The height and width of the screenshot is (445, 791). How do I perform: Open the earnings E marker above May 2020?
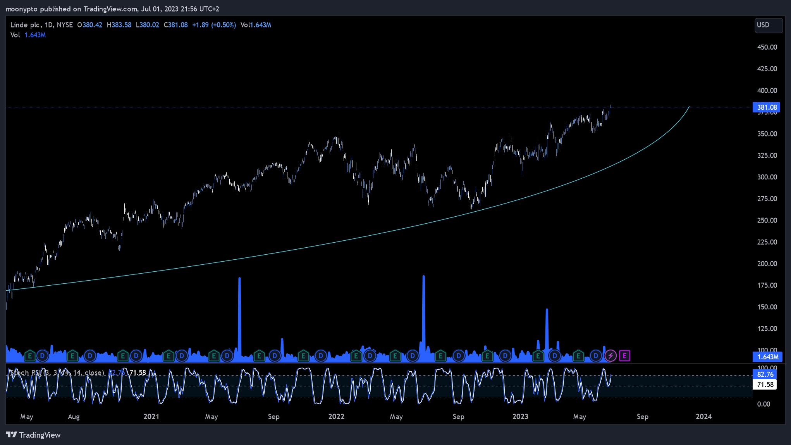pyautogui.click(x=30, y=355)
